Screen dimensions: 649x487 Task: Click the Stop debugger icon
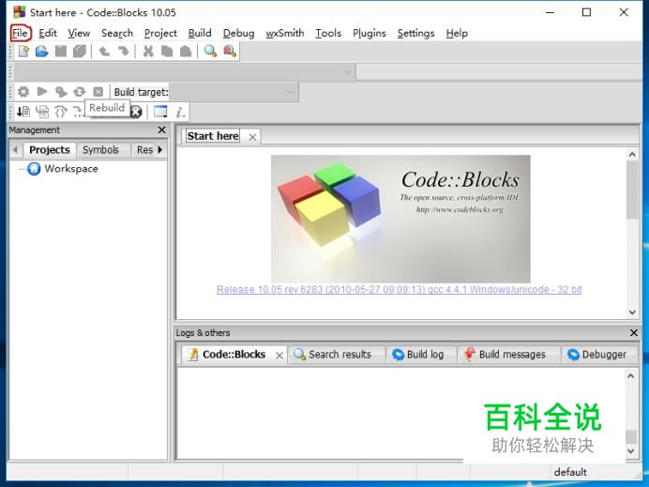pyautogui.click(x=136, y=112)
